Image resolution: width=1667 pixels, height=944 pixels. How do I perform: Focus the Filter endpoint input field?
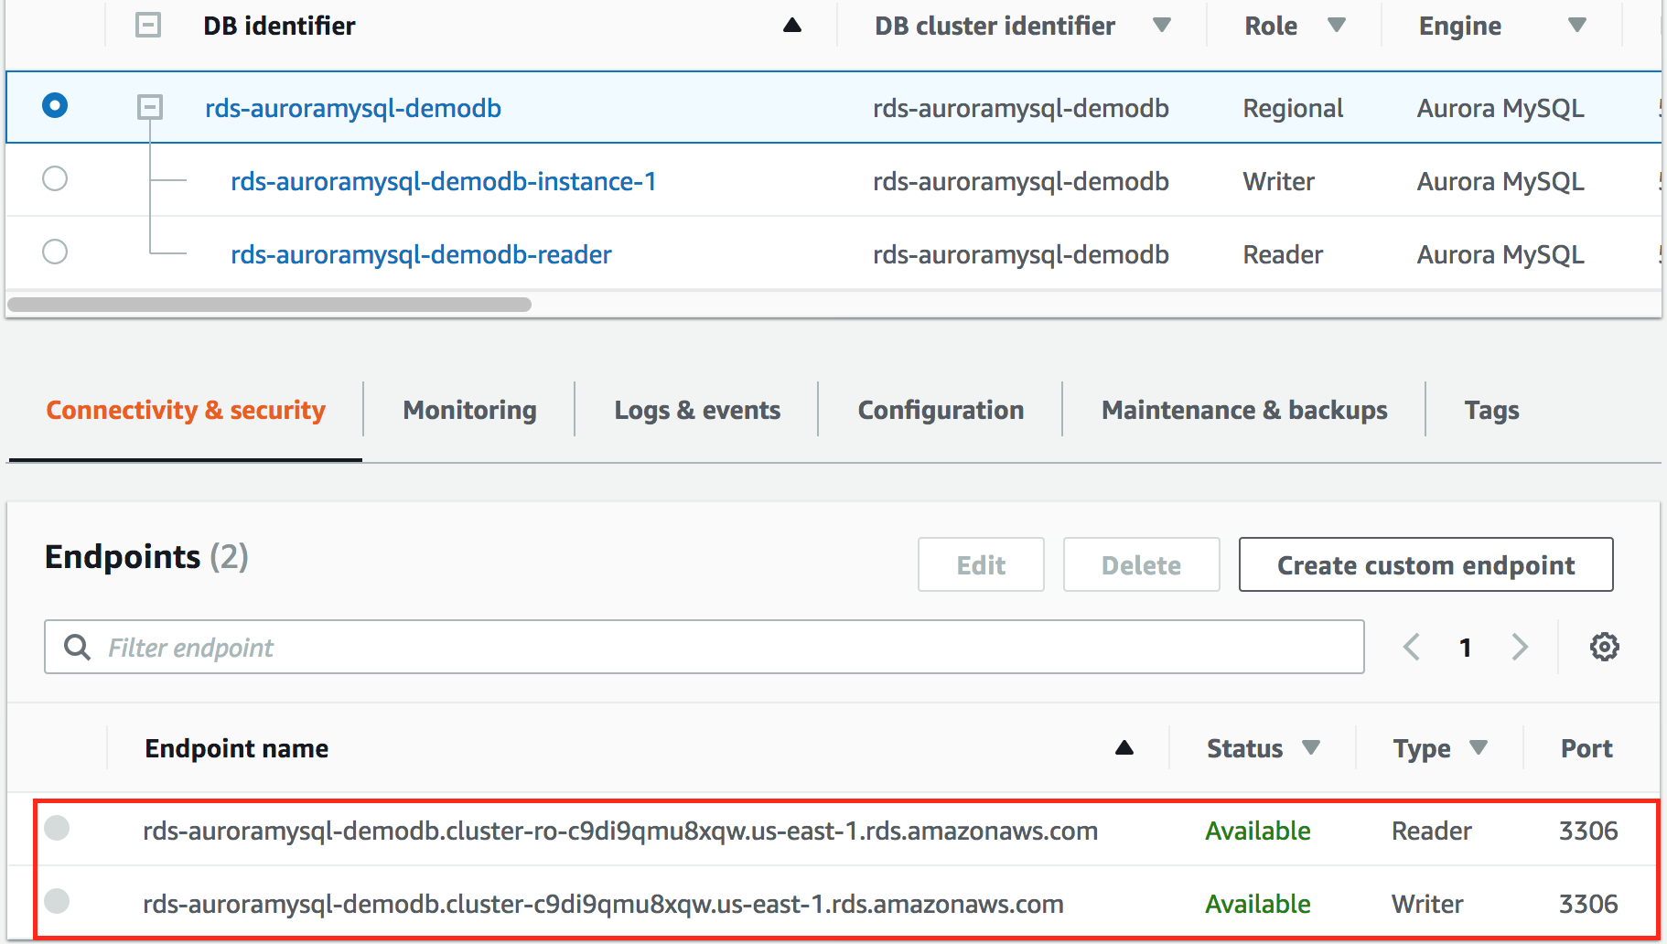[704, 647]
